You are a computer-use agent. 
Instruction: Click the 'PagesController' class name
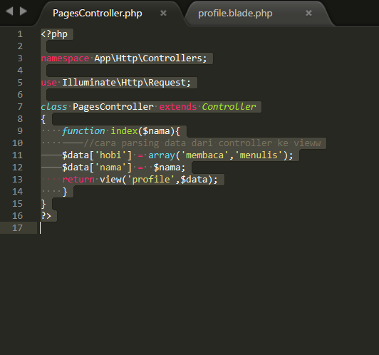tap(113, 107)
